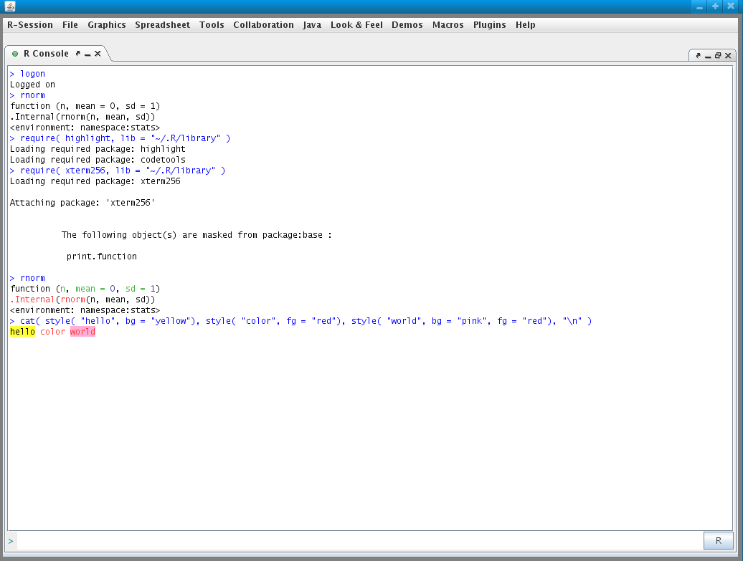The image size is (743, 561).
Task: Click the 'require( xterm256' command line
Action: (118, 171)
